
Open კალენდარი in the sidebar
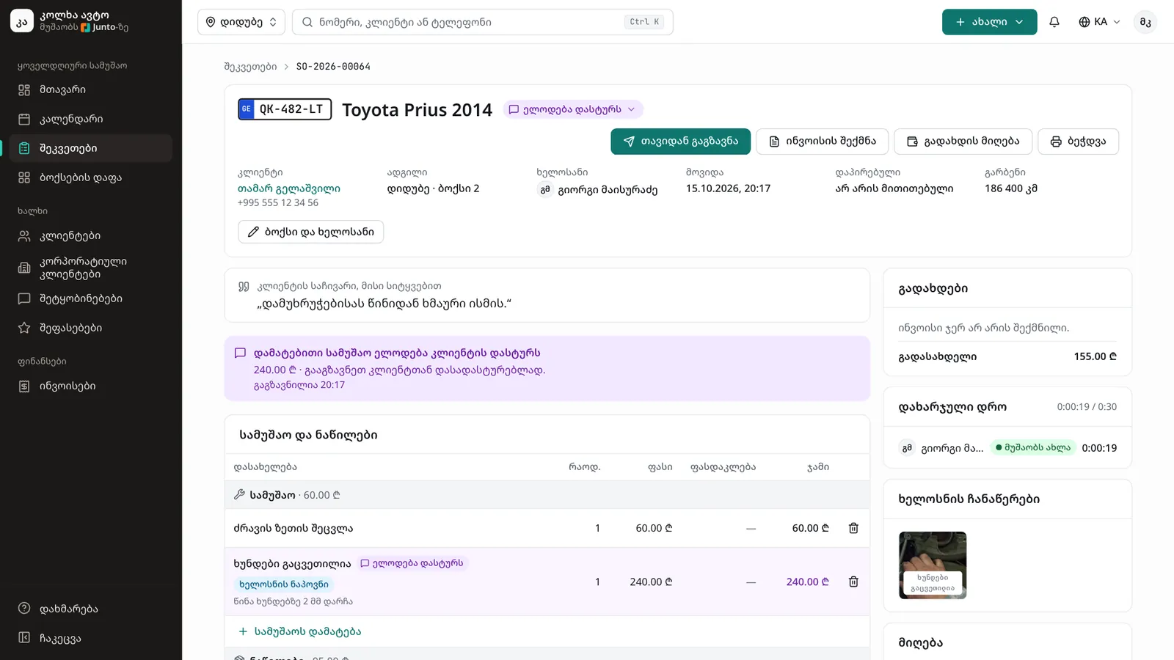point(91,119)
